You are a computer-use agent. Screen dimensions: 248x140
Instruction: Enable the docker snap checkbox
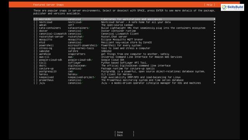pyautogui.click(x=35, y=31)
